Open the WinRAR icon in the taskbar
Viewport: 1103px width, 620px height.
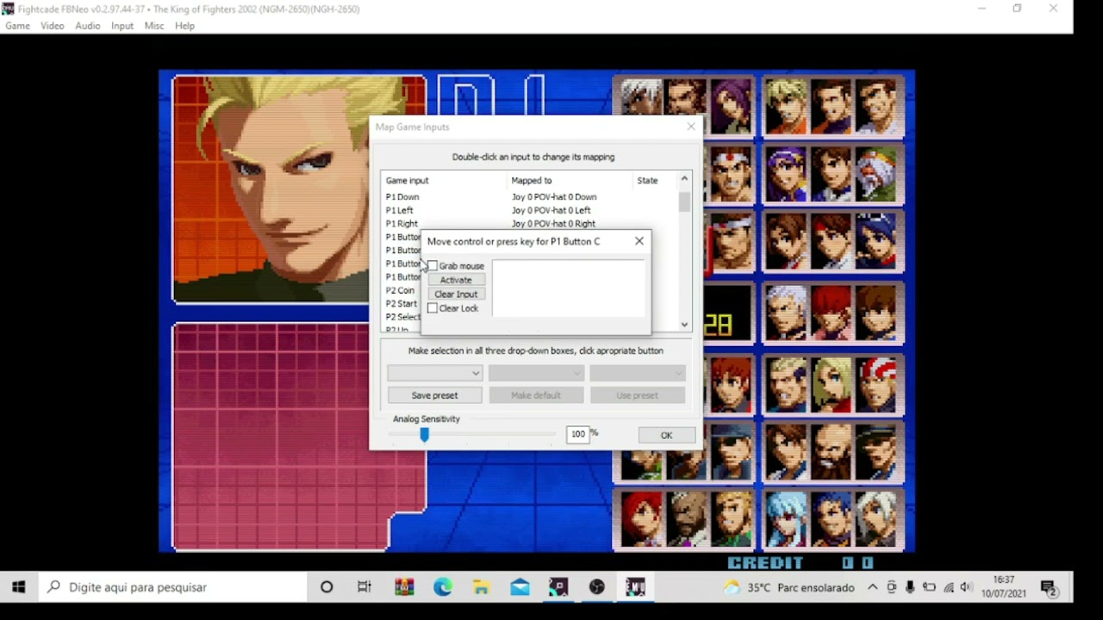(x=404, y=587)
